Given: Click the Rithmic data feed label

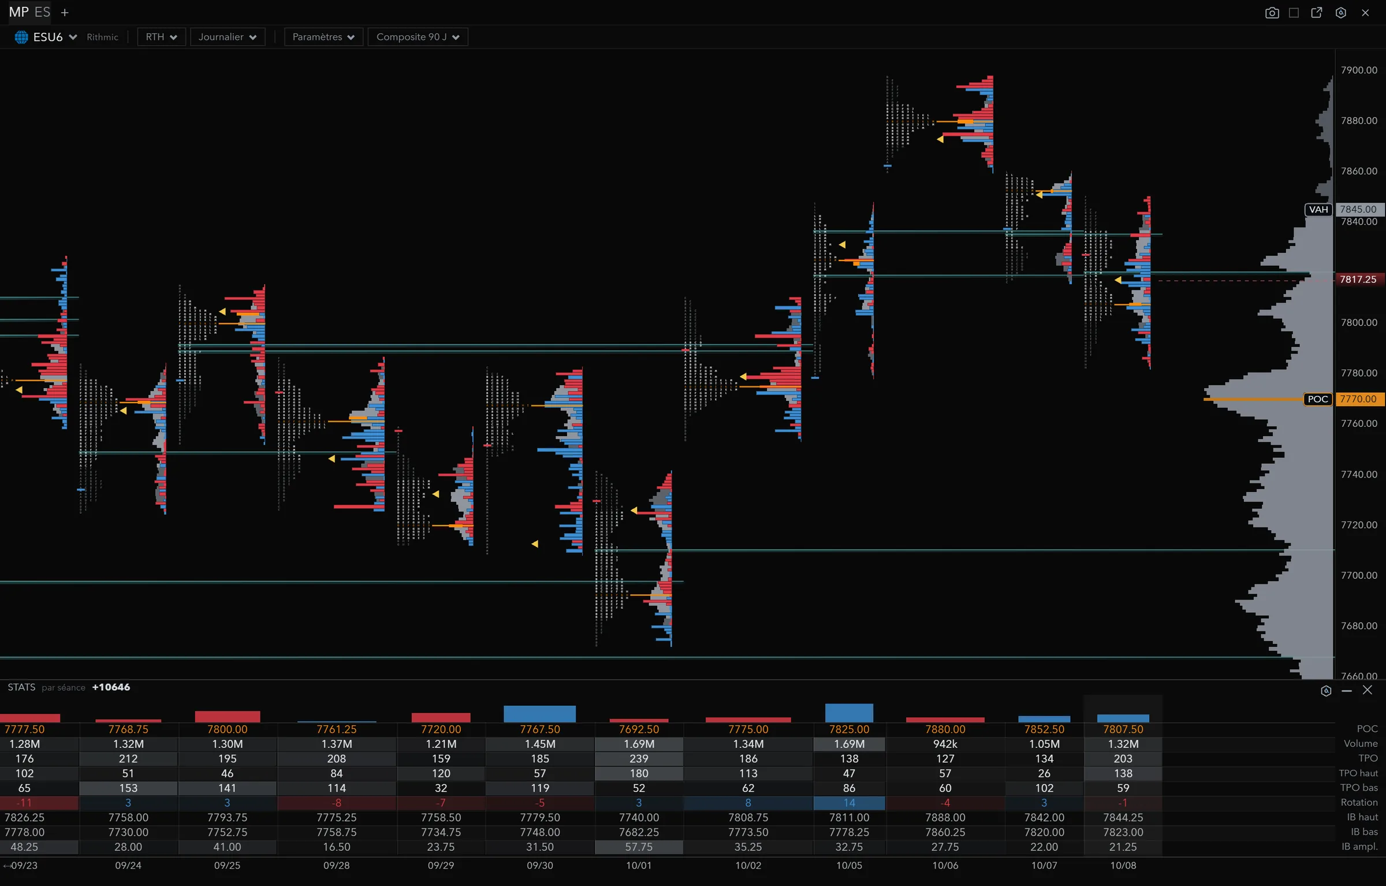Looking at the screenshot, I should [x=102, y=37].
